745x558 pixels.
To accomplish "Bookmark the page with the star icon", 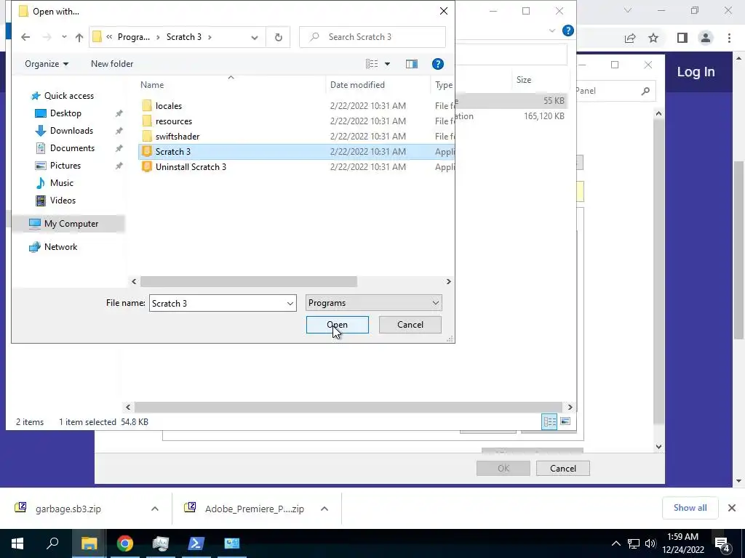I will pos(653,38).
